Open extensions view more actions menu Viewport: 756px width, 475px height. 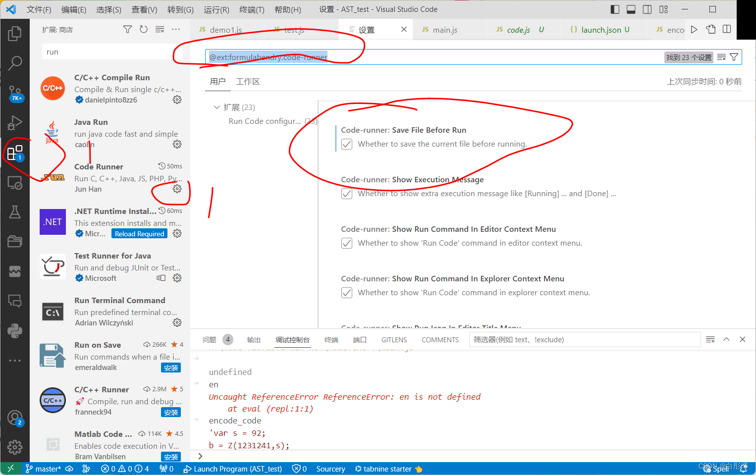pos(176,29)
